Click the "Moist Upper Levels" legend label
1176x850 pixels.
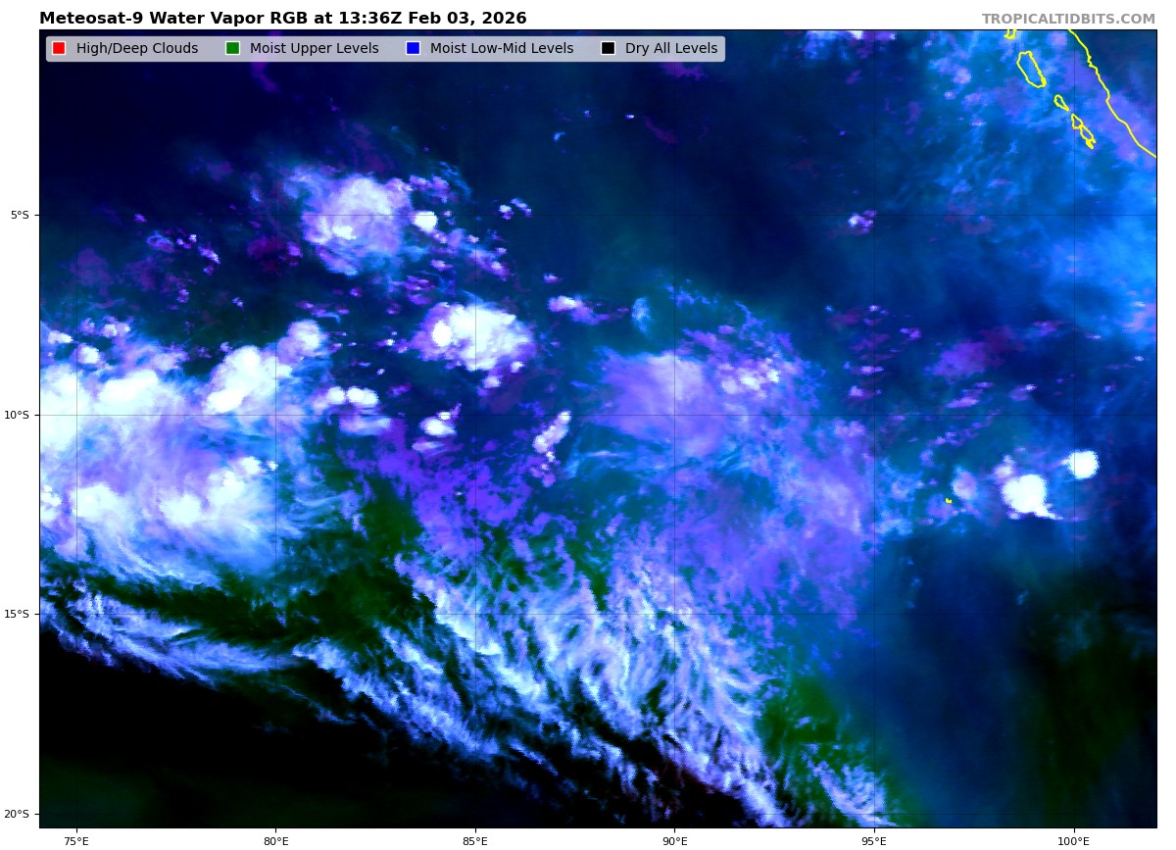pyautogui.click(x=314, y=48)
